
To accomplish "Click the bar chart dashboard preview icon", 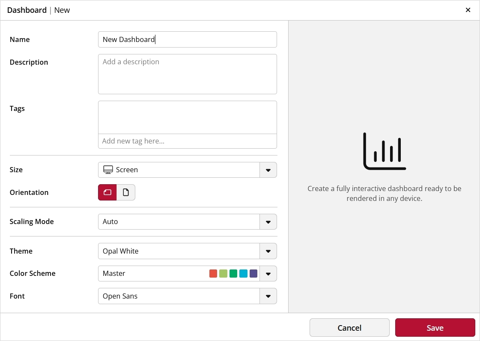I will coord(384,151).
